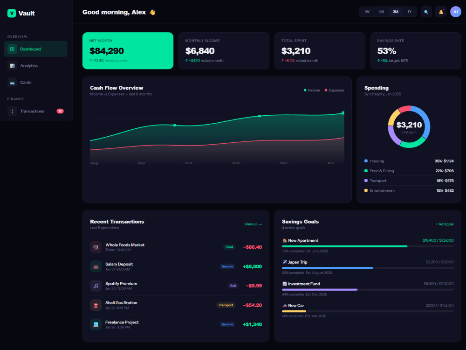The image size is (466, 350).
Task: Open Cards in the sidebar
Action: coord(36,83)
